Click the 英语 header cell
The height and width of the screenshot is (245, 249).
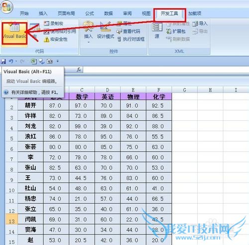click(x=108, y=96)
